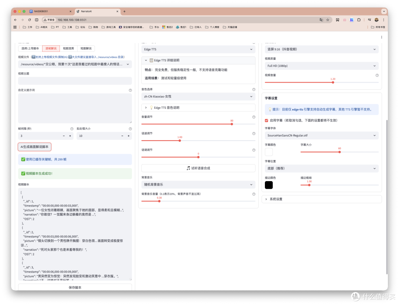Show help icon for 音色选择

[x=254, y=89]
